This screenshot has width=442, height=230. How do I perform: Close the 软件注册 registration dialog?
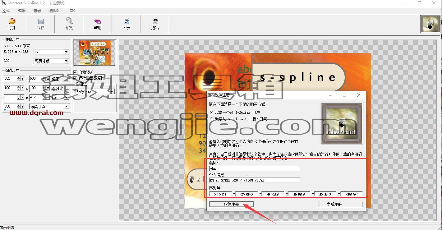[358, 95]
